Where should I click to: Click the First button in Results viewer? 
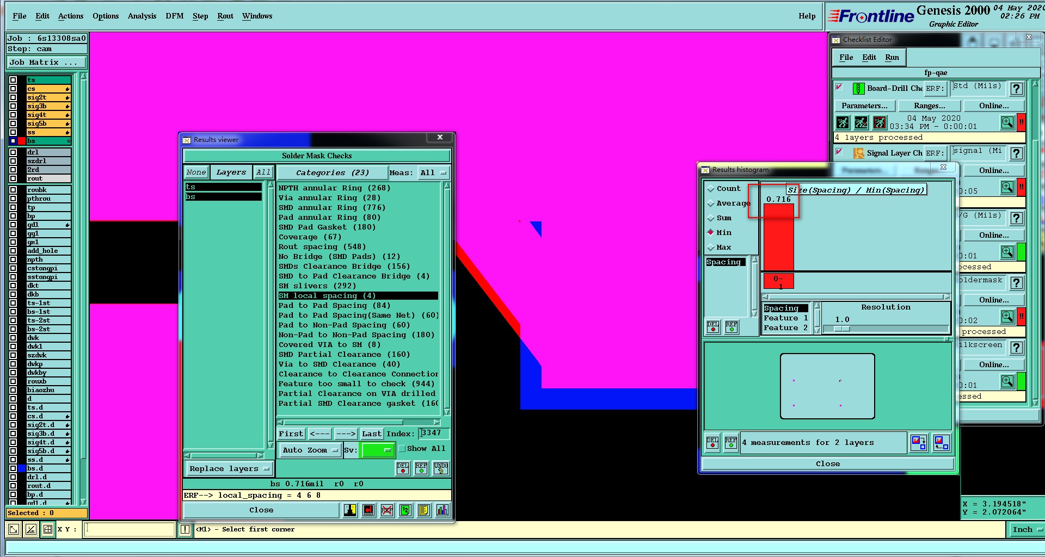291,434
